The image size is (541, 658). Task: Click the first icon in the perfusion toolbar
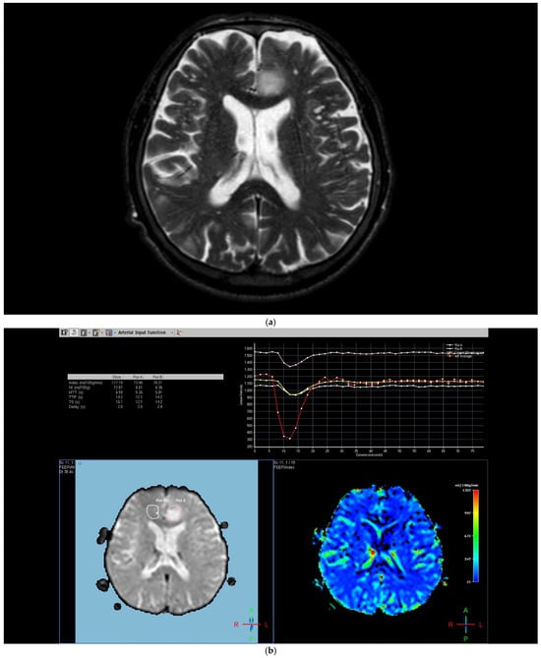click(64, 332)
